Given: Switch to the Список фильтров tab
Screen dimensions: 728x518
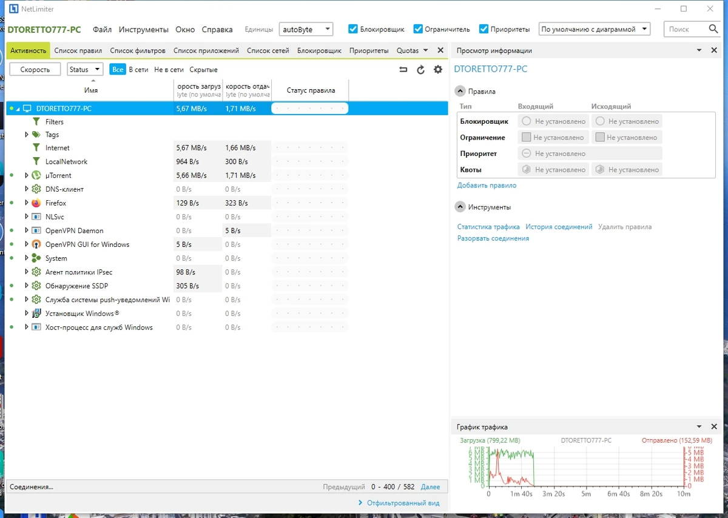Looking at the screenshot, I should pyautogui.click(x=138, y=51).
